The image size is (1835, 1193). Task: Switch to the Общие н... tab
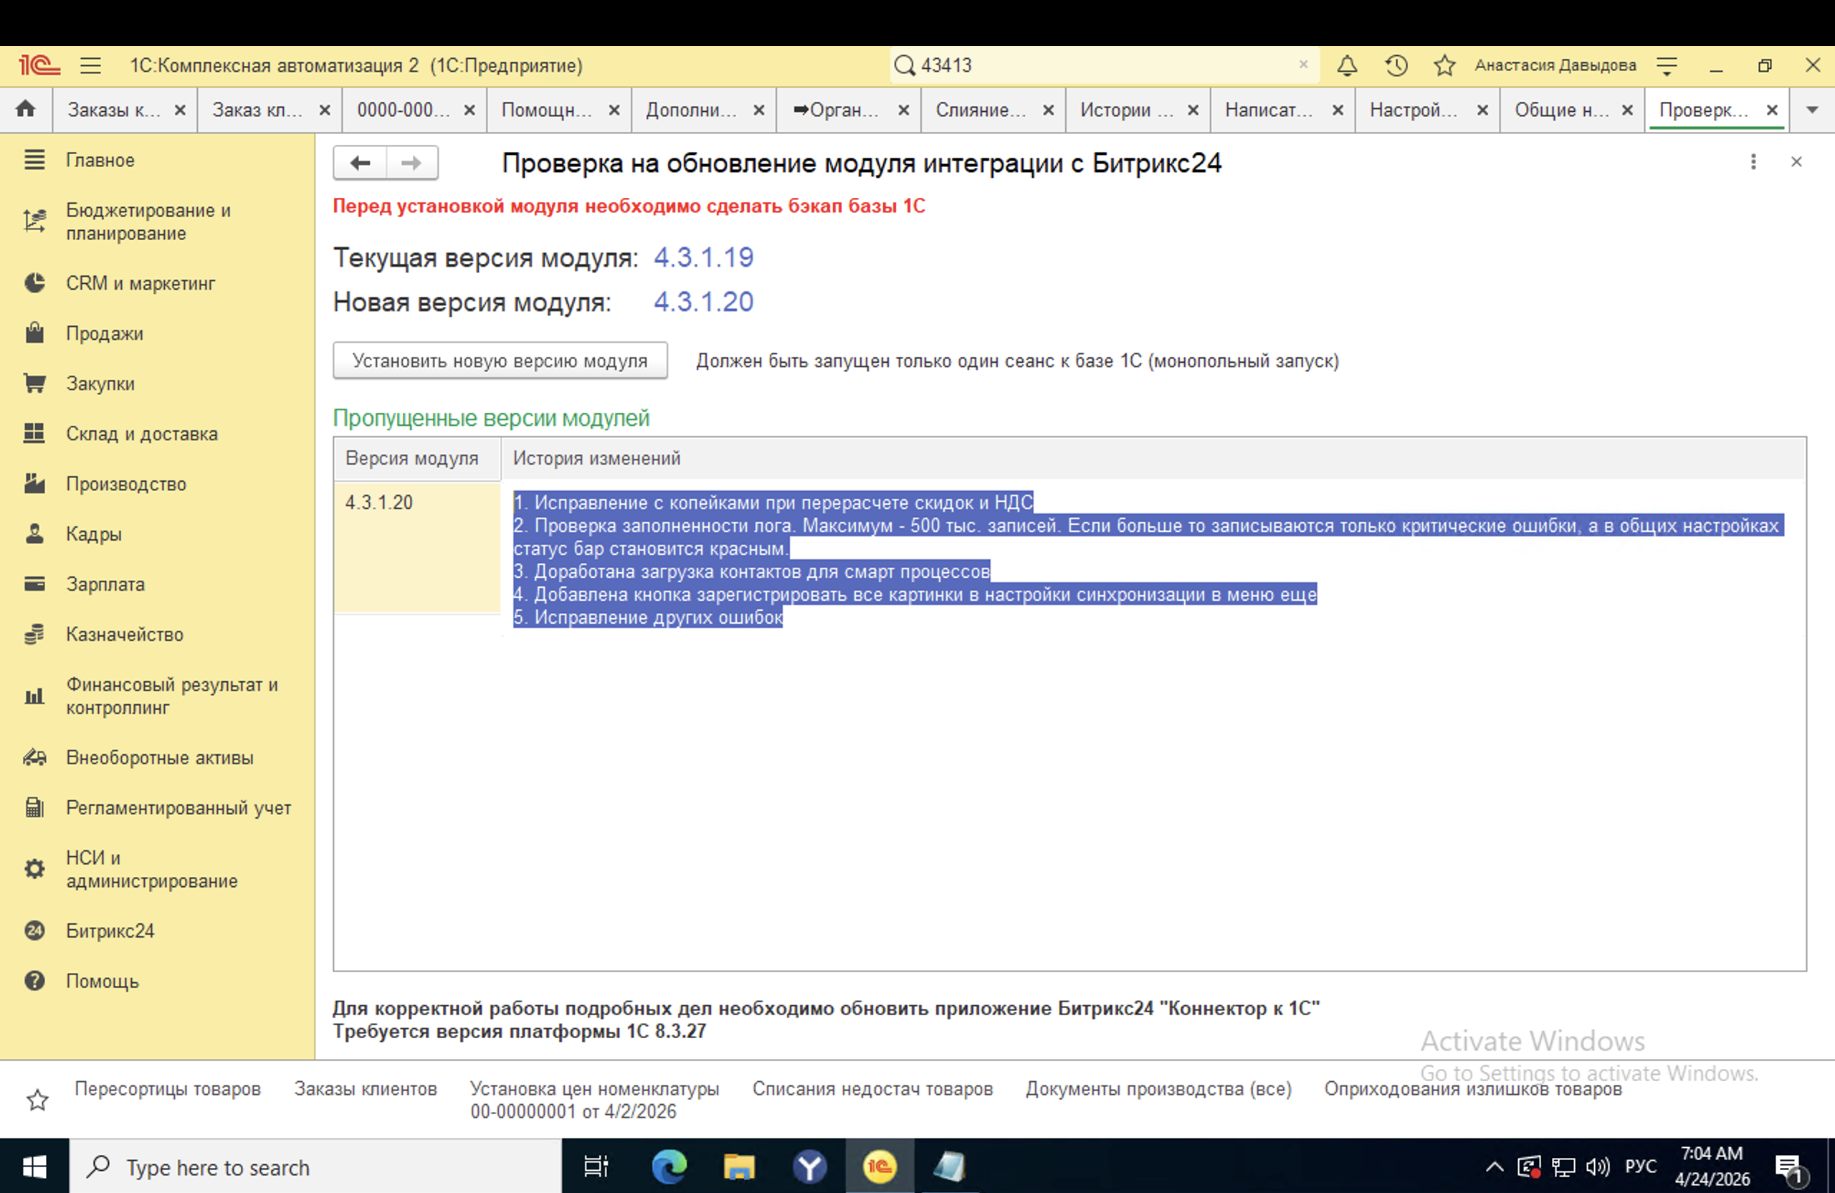[1562, 110]
